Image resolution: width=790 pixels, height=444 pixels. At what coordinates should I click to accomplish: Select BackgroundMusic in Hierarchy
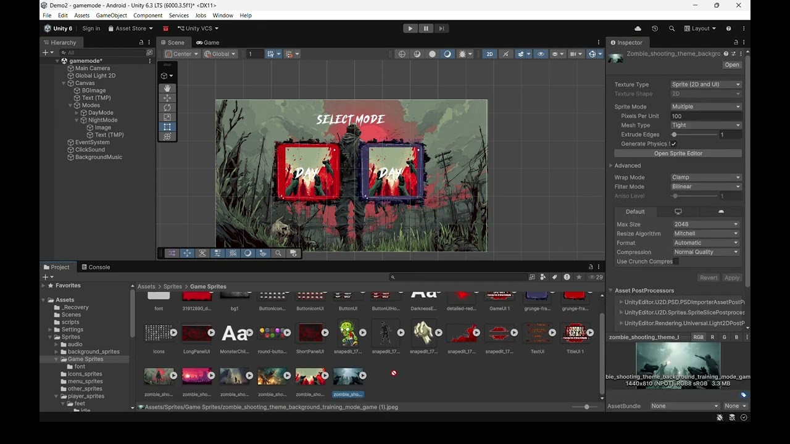[x=98, y=157]
